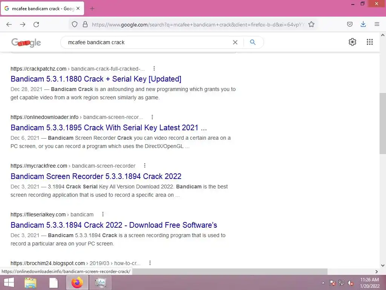Focus the Google search input field
386x290 pixels.
(148, 42)
